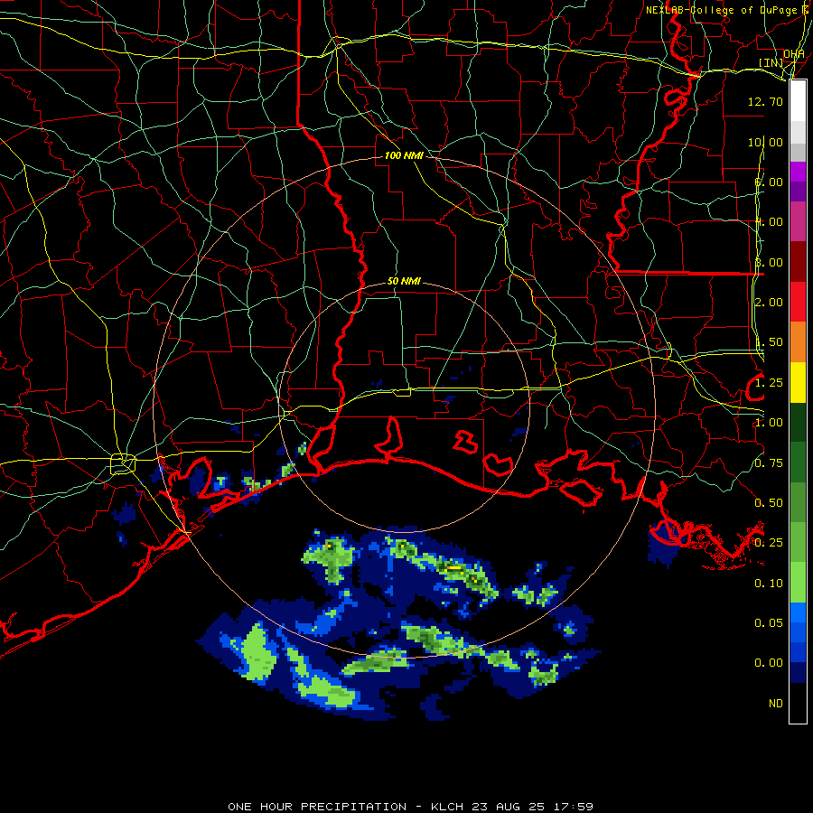The width and height of the screenshot is (813, 813).
Task: Click the ND legend label
Action: pos(776,704)
